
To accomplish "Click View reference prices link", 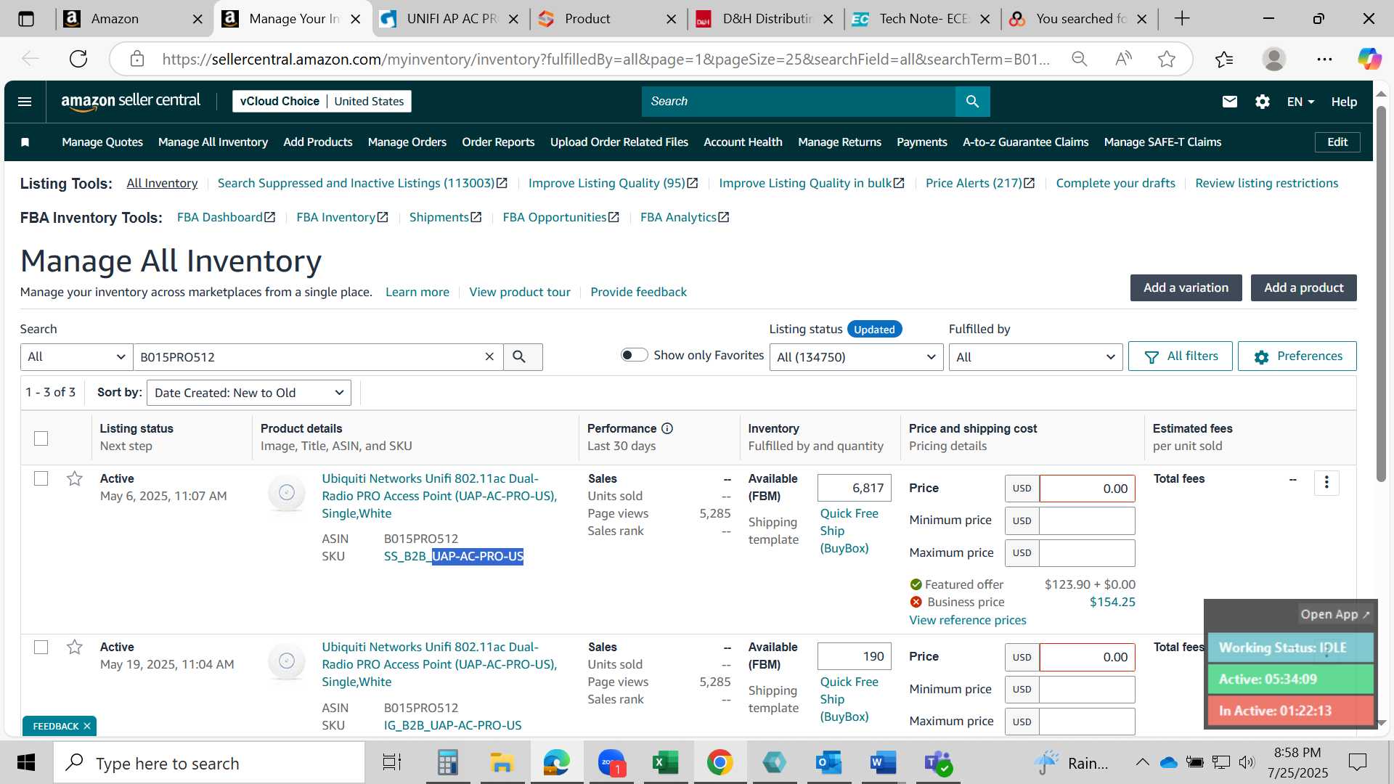I will 967,620.
